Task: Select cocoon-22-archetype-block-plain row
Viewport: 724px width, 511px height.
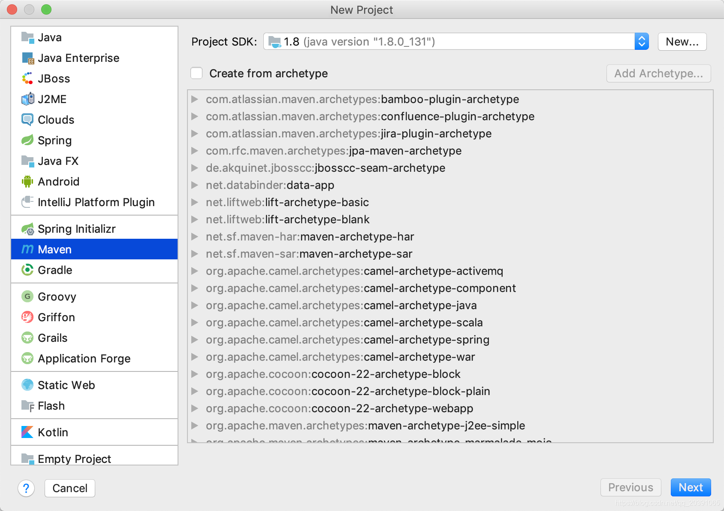Action: (450, 391)
